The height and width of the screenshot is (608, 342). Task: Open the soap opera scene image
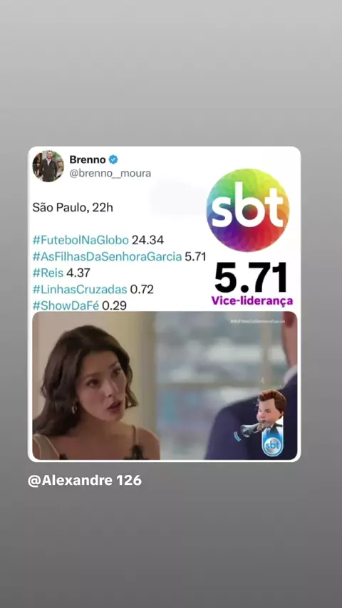[x=165, y=385]
